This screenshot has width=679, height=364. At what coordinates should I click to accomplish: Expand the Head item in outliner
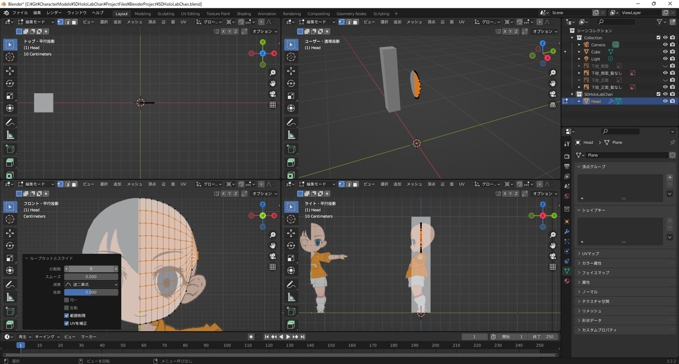(579, 101)
